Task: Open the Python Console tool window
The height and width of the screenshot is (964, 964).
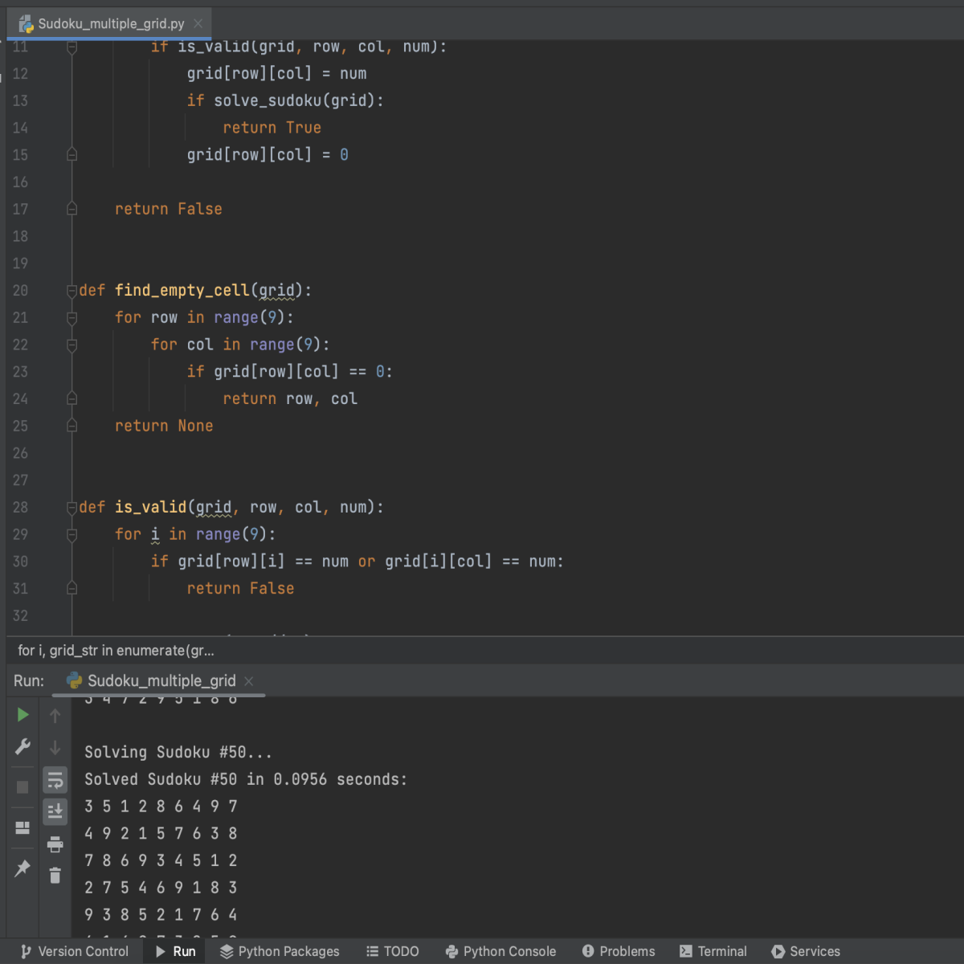Action: (x=500, y=951)
